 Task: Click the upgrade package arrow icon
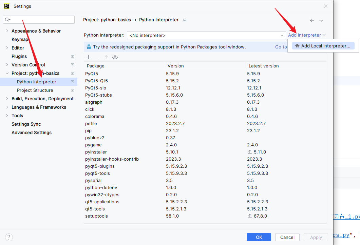[x=106, y=57]
